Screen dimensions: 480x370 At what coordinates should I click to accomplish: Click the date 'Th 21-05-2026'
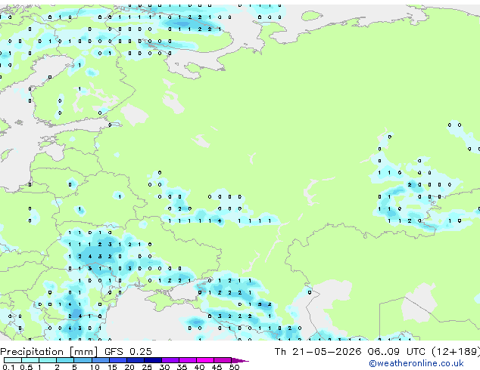pos(318,352)
